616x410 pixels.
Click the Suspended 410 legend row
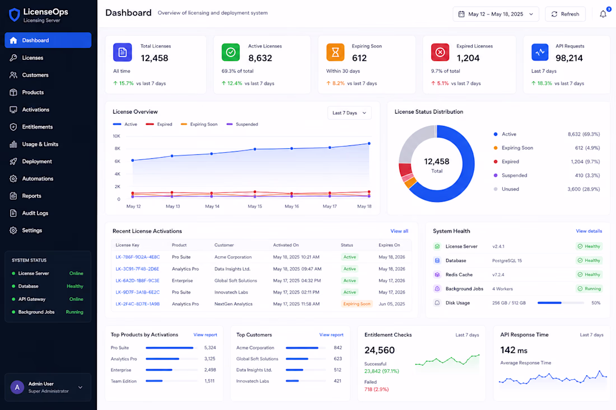(547, 176)
